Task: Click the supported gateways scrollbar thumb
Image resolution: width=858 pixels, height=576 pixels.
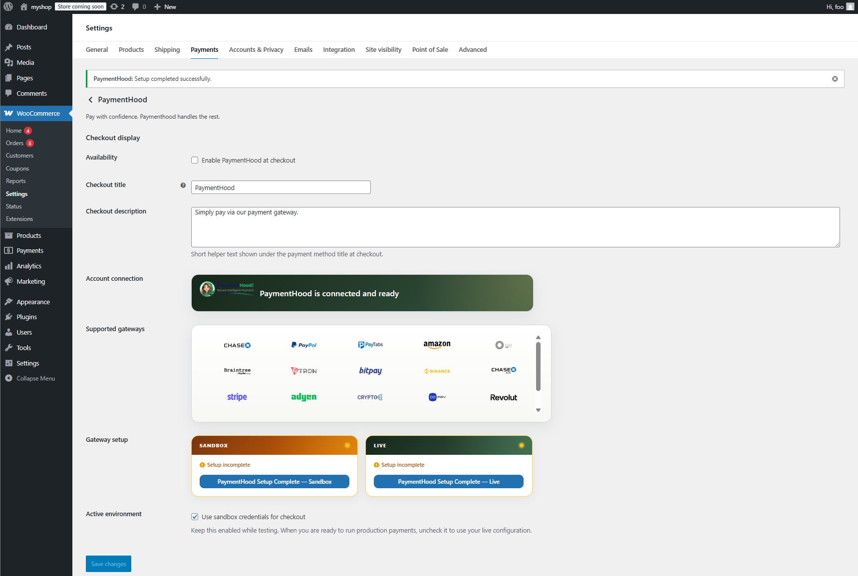Action: coord(538,366)
